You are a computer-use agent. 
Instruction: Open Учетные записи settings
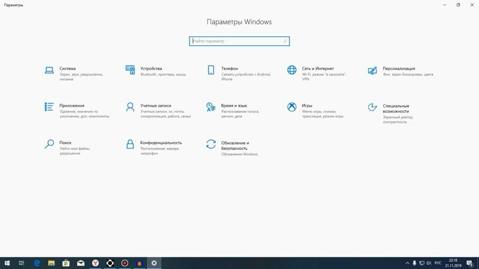158,110
